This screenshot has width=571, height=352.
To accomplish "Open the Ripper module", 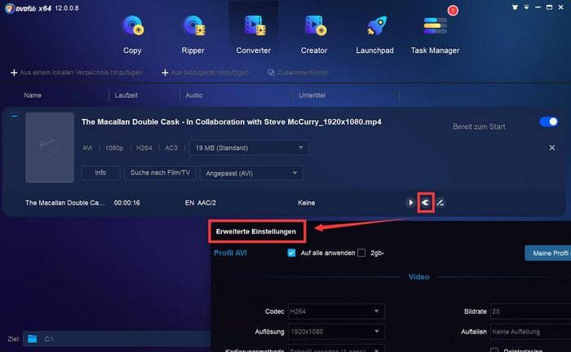I will (x=193, y=34).
